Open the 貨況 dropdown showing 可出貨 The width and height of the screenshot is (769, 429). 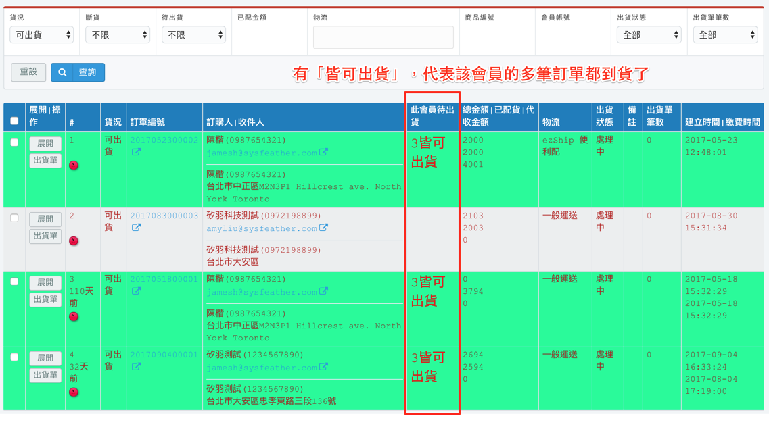click(x=41, y=35)
